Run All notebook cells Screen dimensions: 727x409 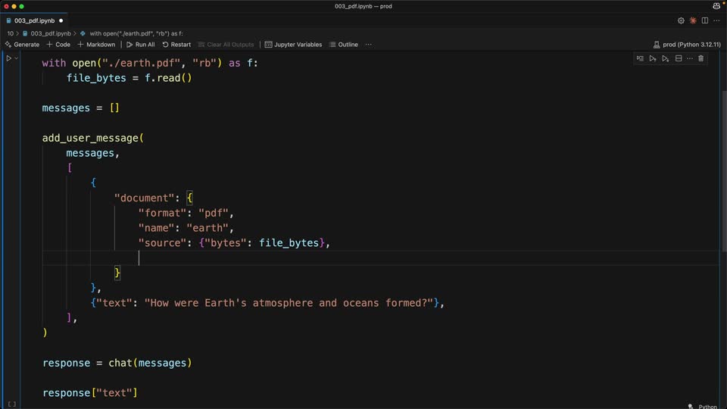pos(141,45)
